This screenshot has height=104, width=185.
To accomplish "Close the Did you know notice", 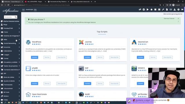I will 178,18.
